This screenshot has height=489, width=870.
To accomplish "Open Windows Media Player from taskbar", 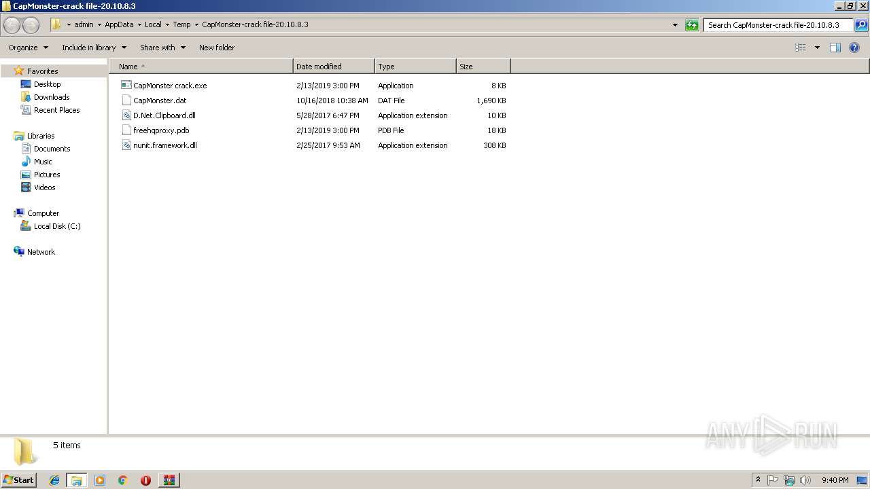I will click(x=100, y=480).
